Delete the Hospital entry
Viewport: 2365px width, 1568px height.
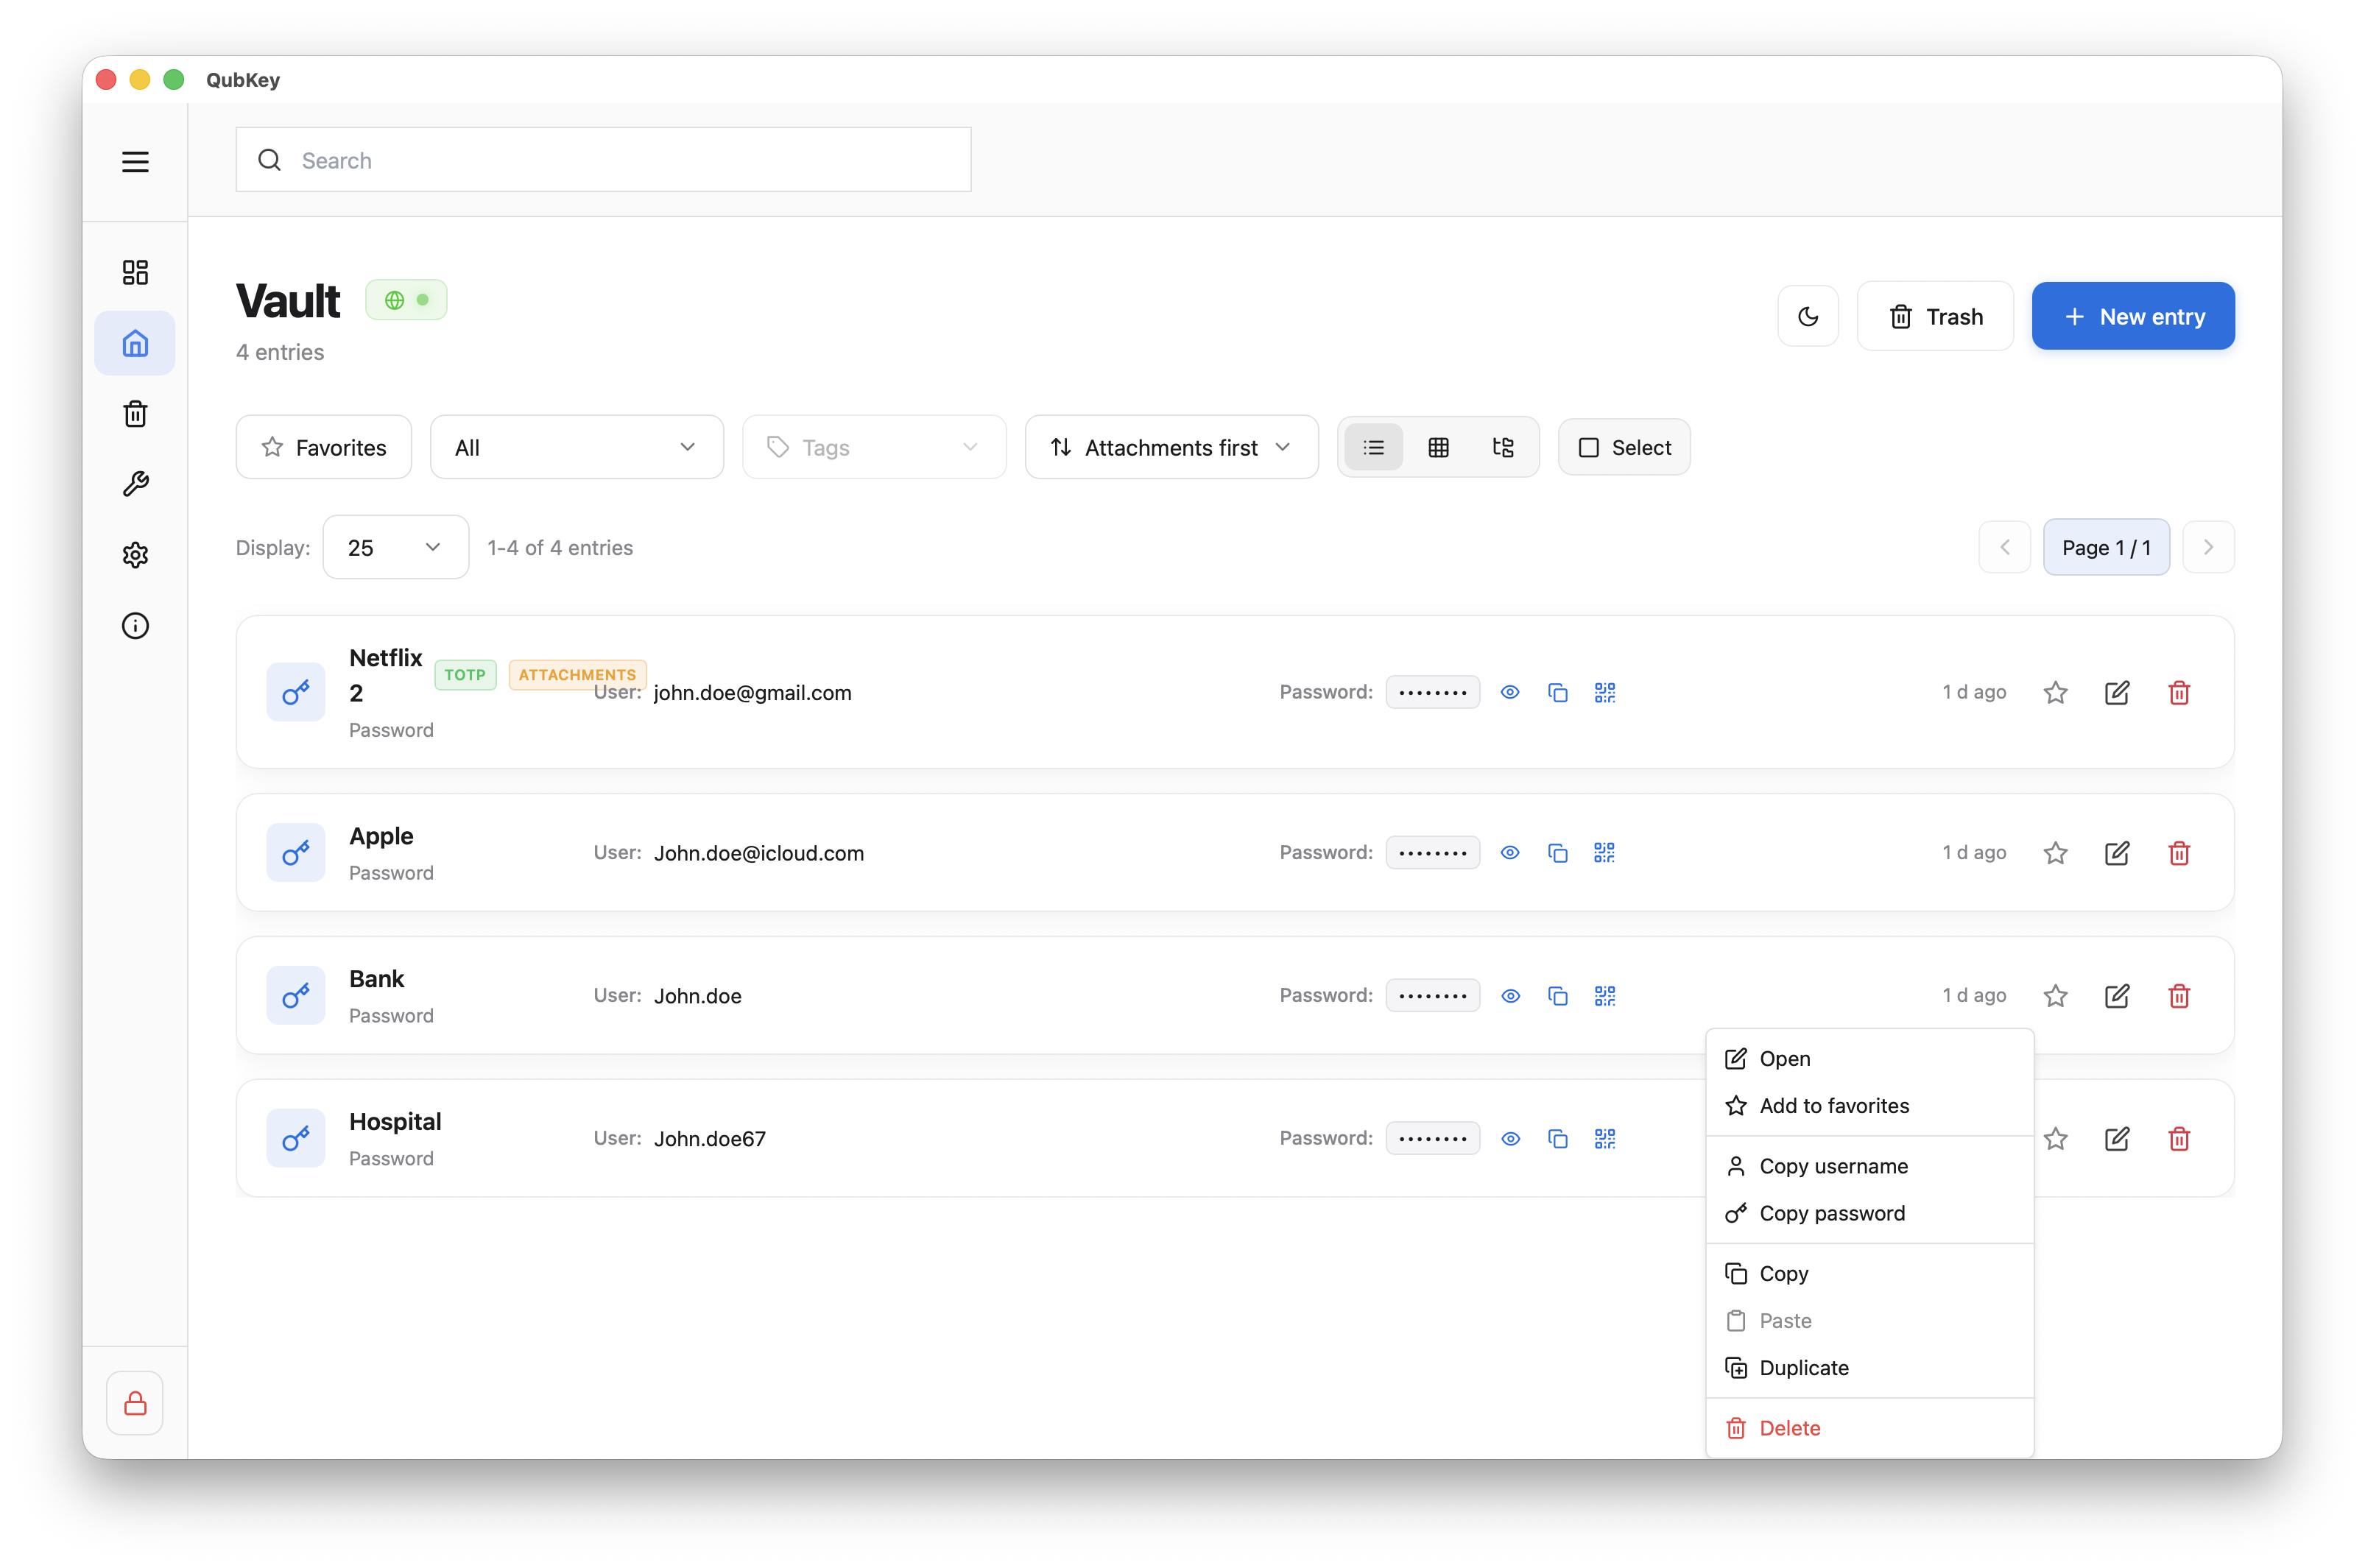(2179, 1139)
